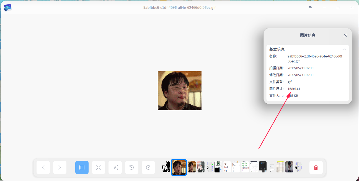Maximize the image viewer window
The image size is (359, 181).
pyautogui.click(x=338, y=8)
